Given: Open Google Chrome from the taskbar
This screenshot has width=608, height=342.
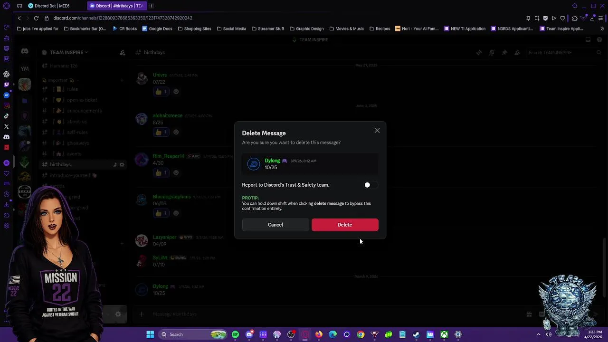Looking at the screenshot, I should pyautogui.click(x=361, y=334).
